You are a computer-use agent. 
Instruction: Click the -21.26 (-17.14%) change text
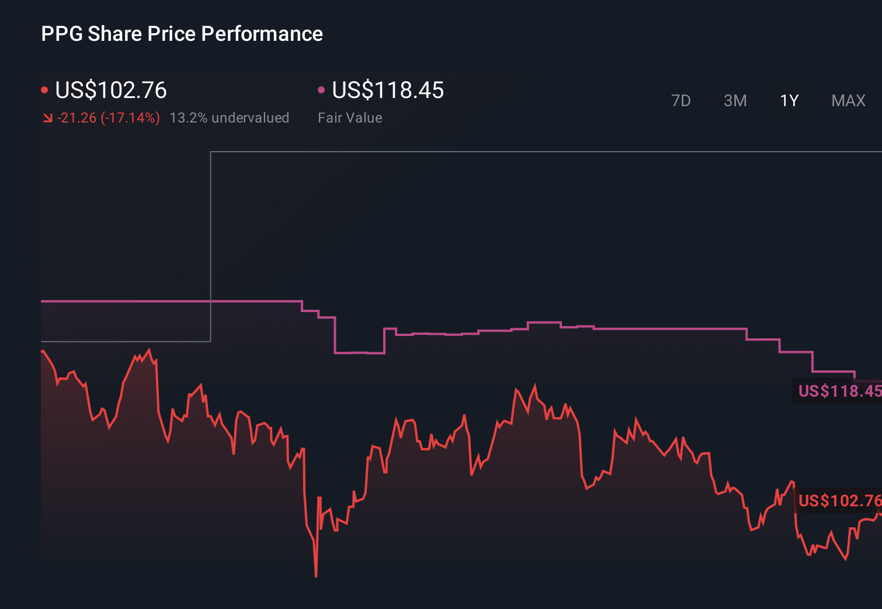109,118
